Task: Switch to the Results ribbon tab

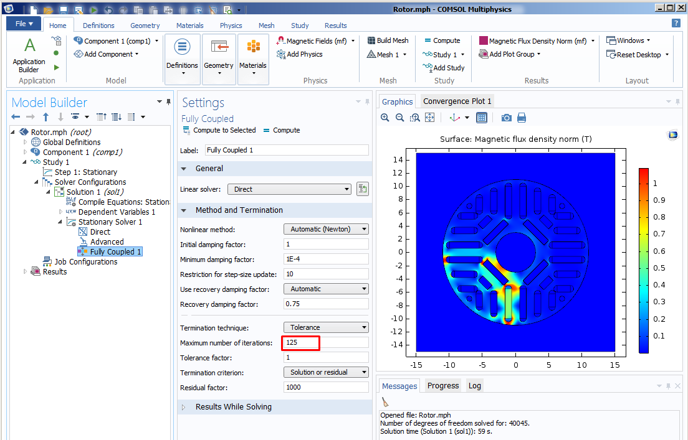Action: pyautogui.click(x=336, y=26)
